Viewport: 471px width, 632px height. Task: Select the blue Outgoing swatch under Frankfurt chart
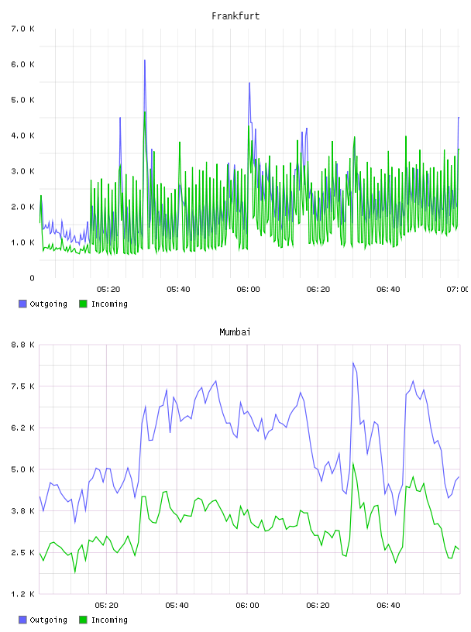(x=22, y=304)
